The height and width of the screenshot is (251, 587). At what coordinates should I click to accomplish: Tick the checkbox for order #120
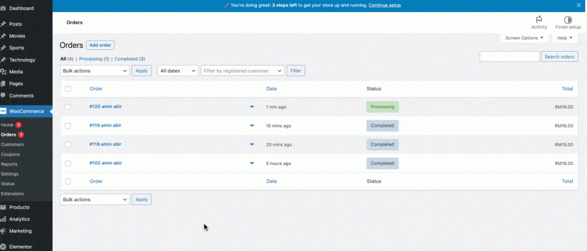click(68, 107)
